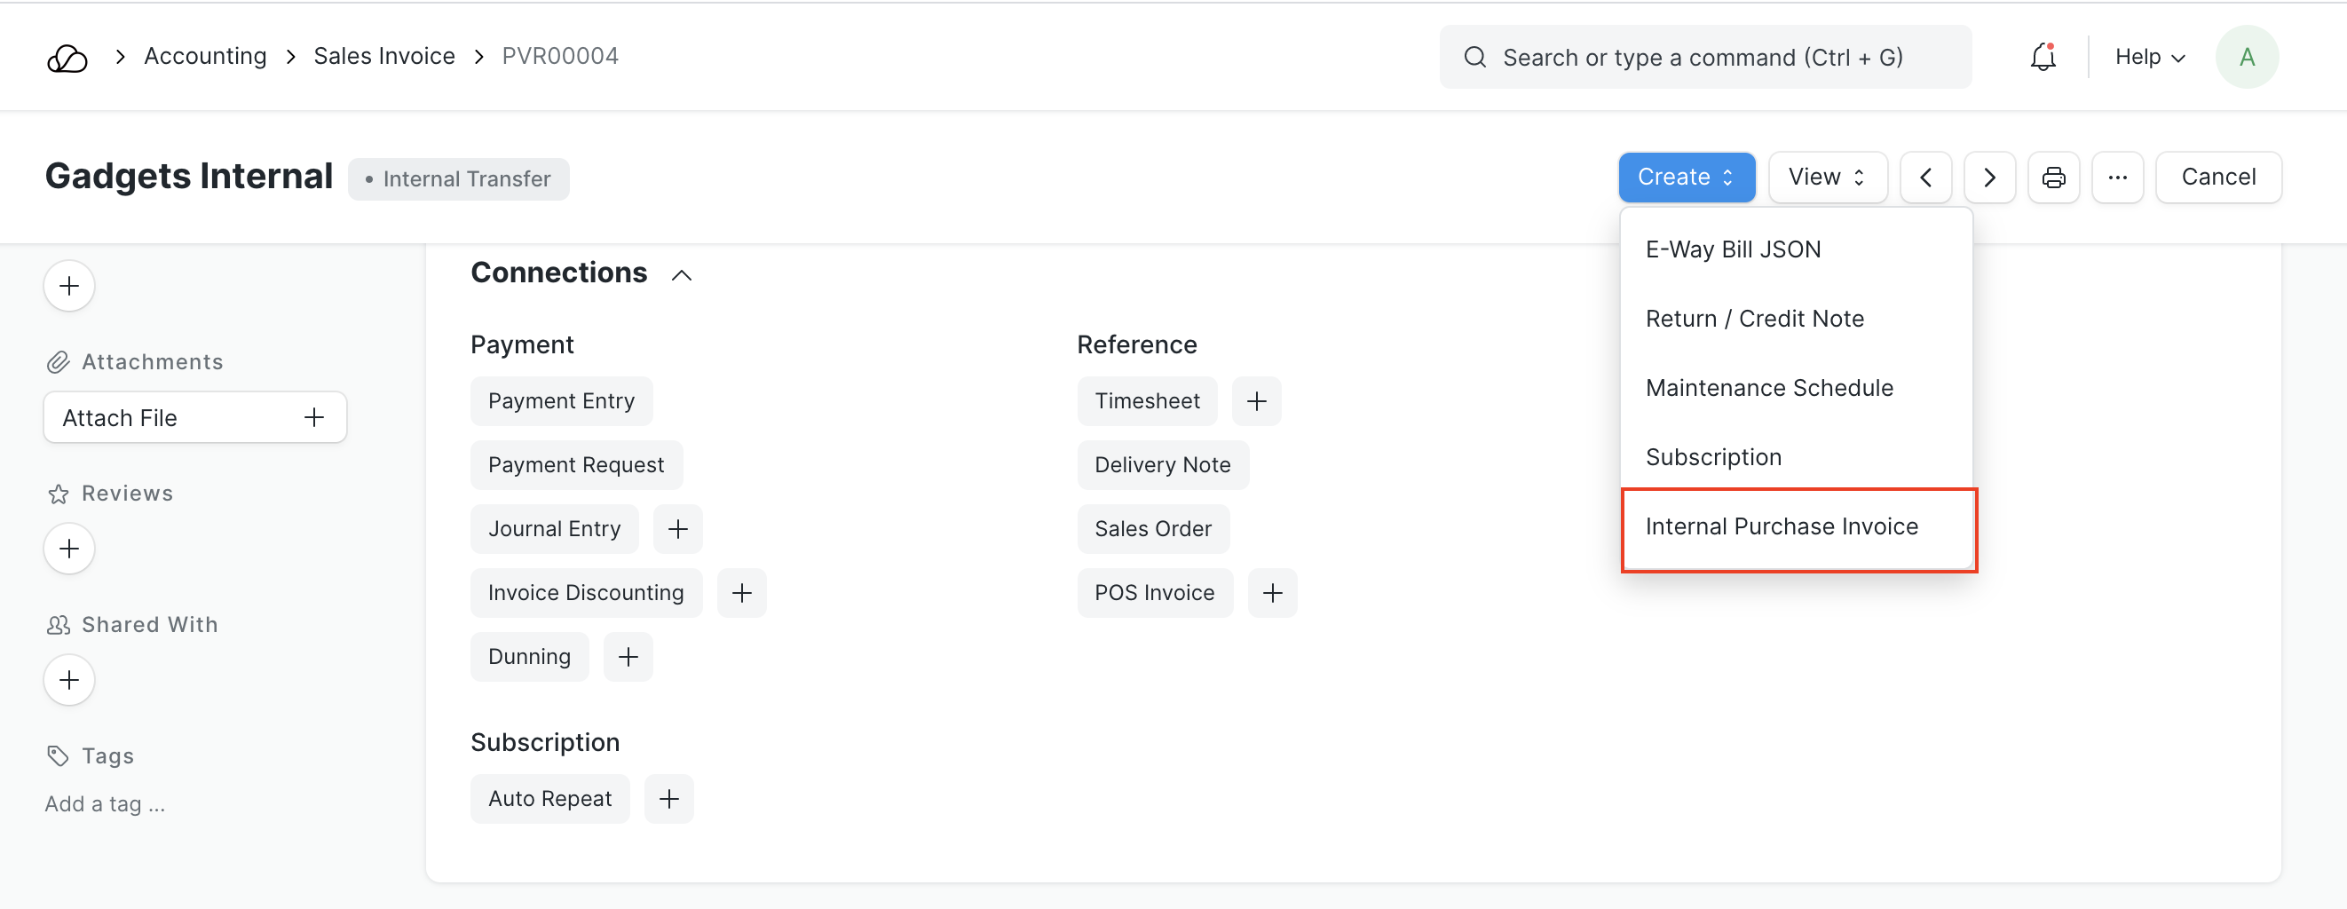
Task: Select Internal Purchase Invoice from menu
Action: pos(1782,526)
